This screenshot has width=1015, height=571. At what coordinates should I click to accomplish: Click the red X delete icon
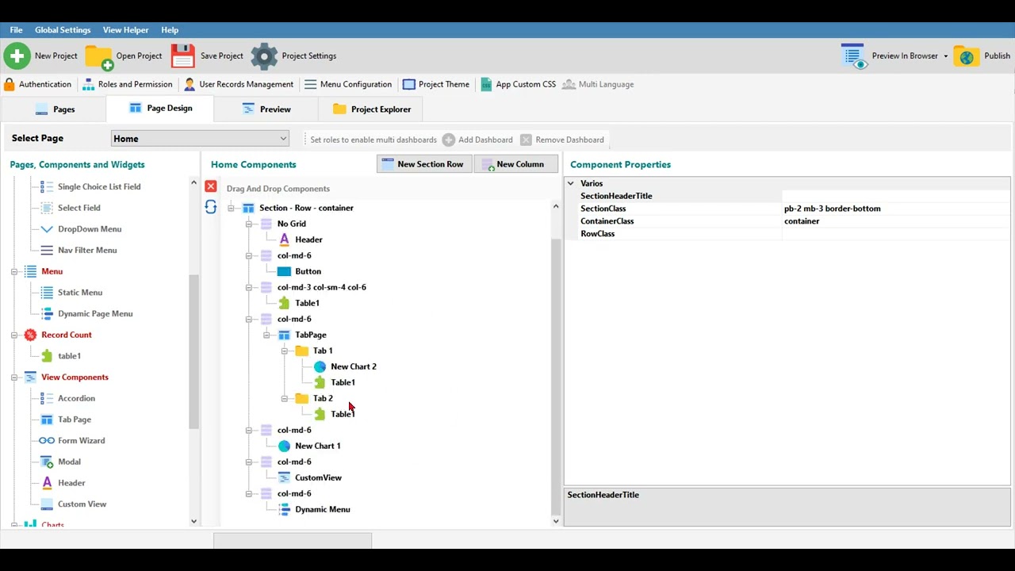(210, 186)
